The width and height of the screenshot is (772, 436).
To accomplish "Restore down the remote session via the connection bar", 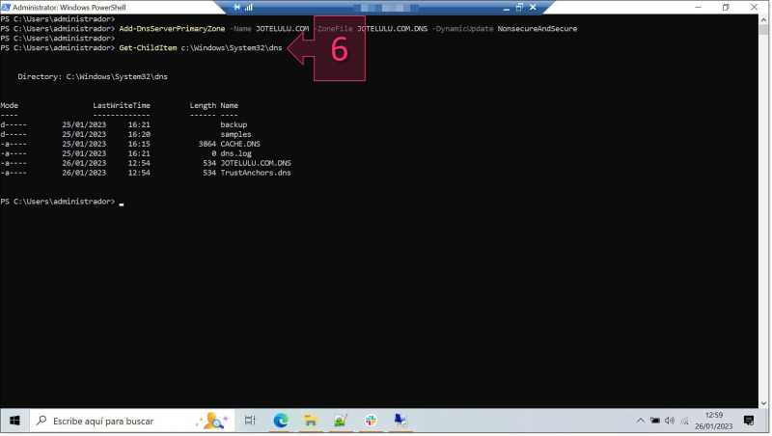I will pyautogui.click(x=519, y=8).
